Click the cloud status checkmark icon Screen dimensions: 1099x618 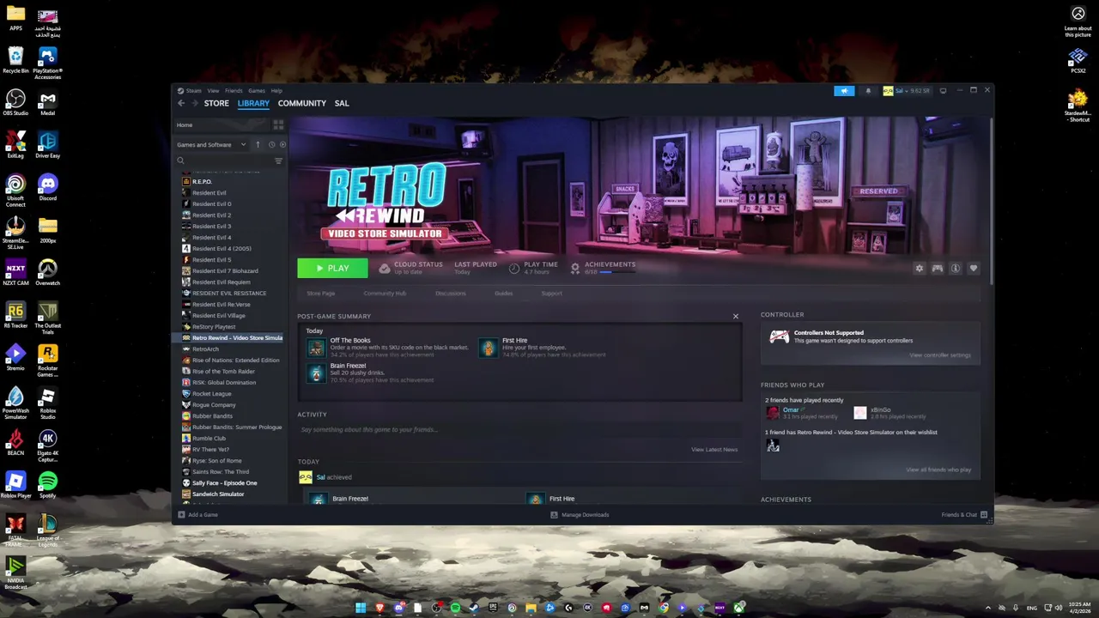[x=384, y=269]
